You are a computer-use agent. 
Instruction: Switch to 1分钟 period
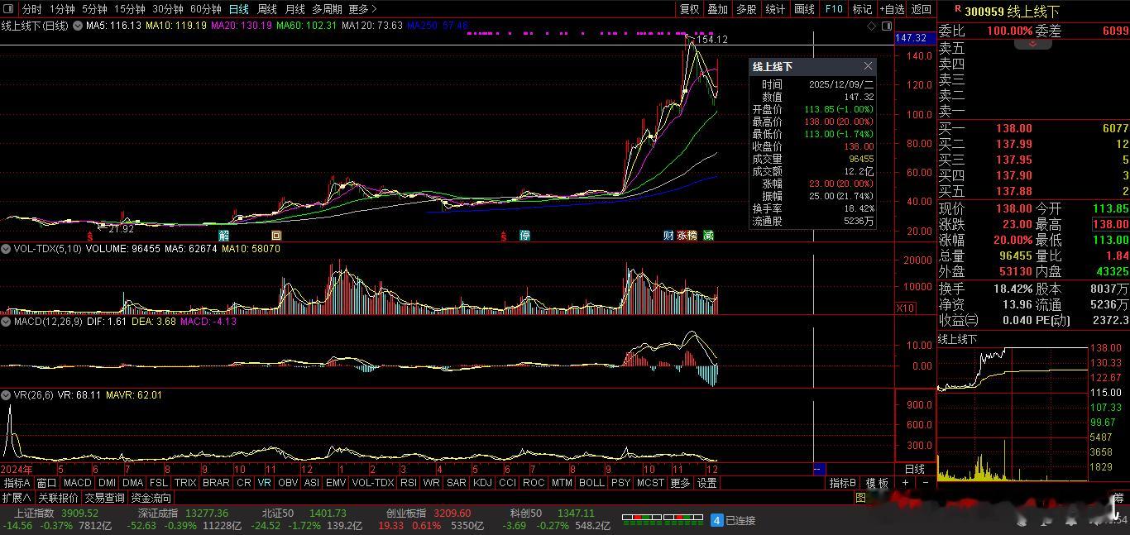[x=62, y=9]
